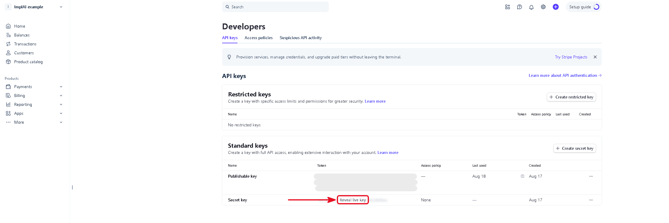Expand the ImplAI example account switcher
Viewport: 669px width, 223px height.
tap(35, 7)
